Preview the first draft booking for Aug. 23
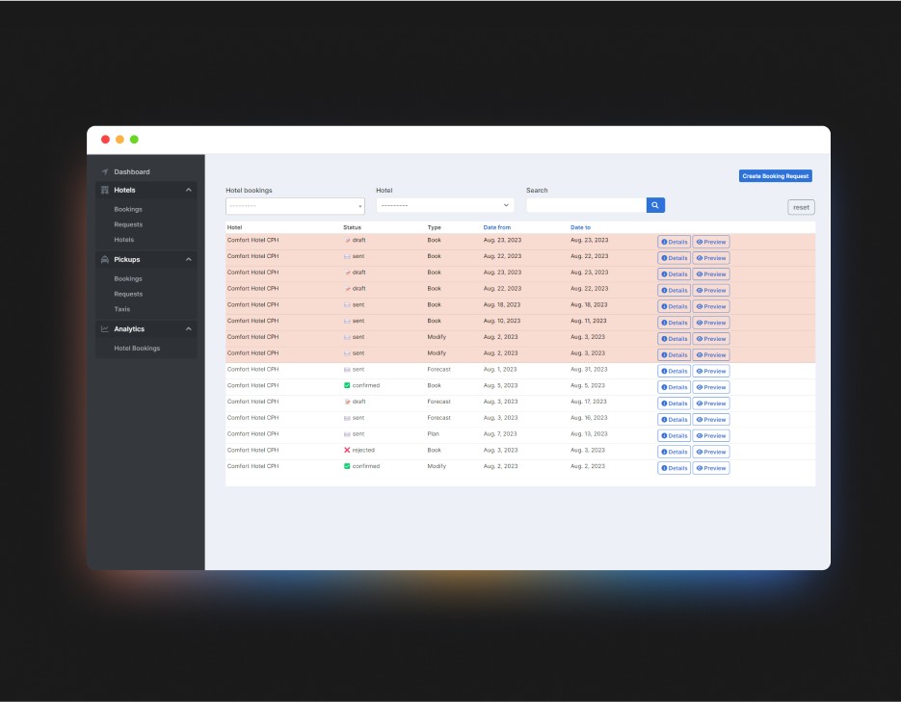The width and height of the screenshot is (901, 702). (x=711, y=243)
